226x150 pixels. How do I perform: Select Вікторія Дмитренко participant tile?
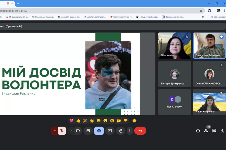pyautogui.click(x=175, y=74)
